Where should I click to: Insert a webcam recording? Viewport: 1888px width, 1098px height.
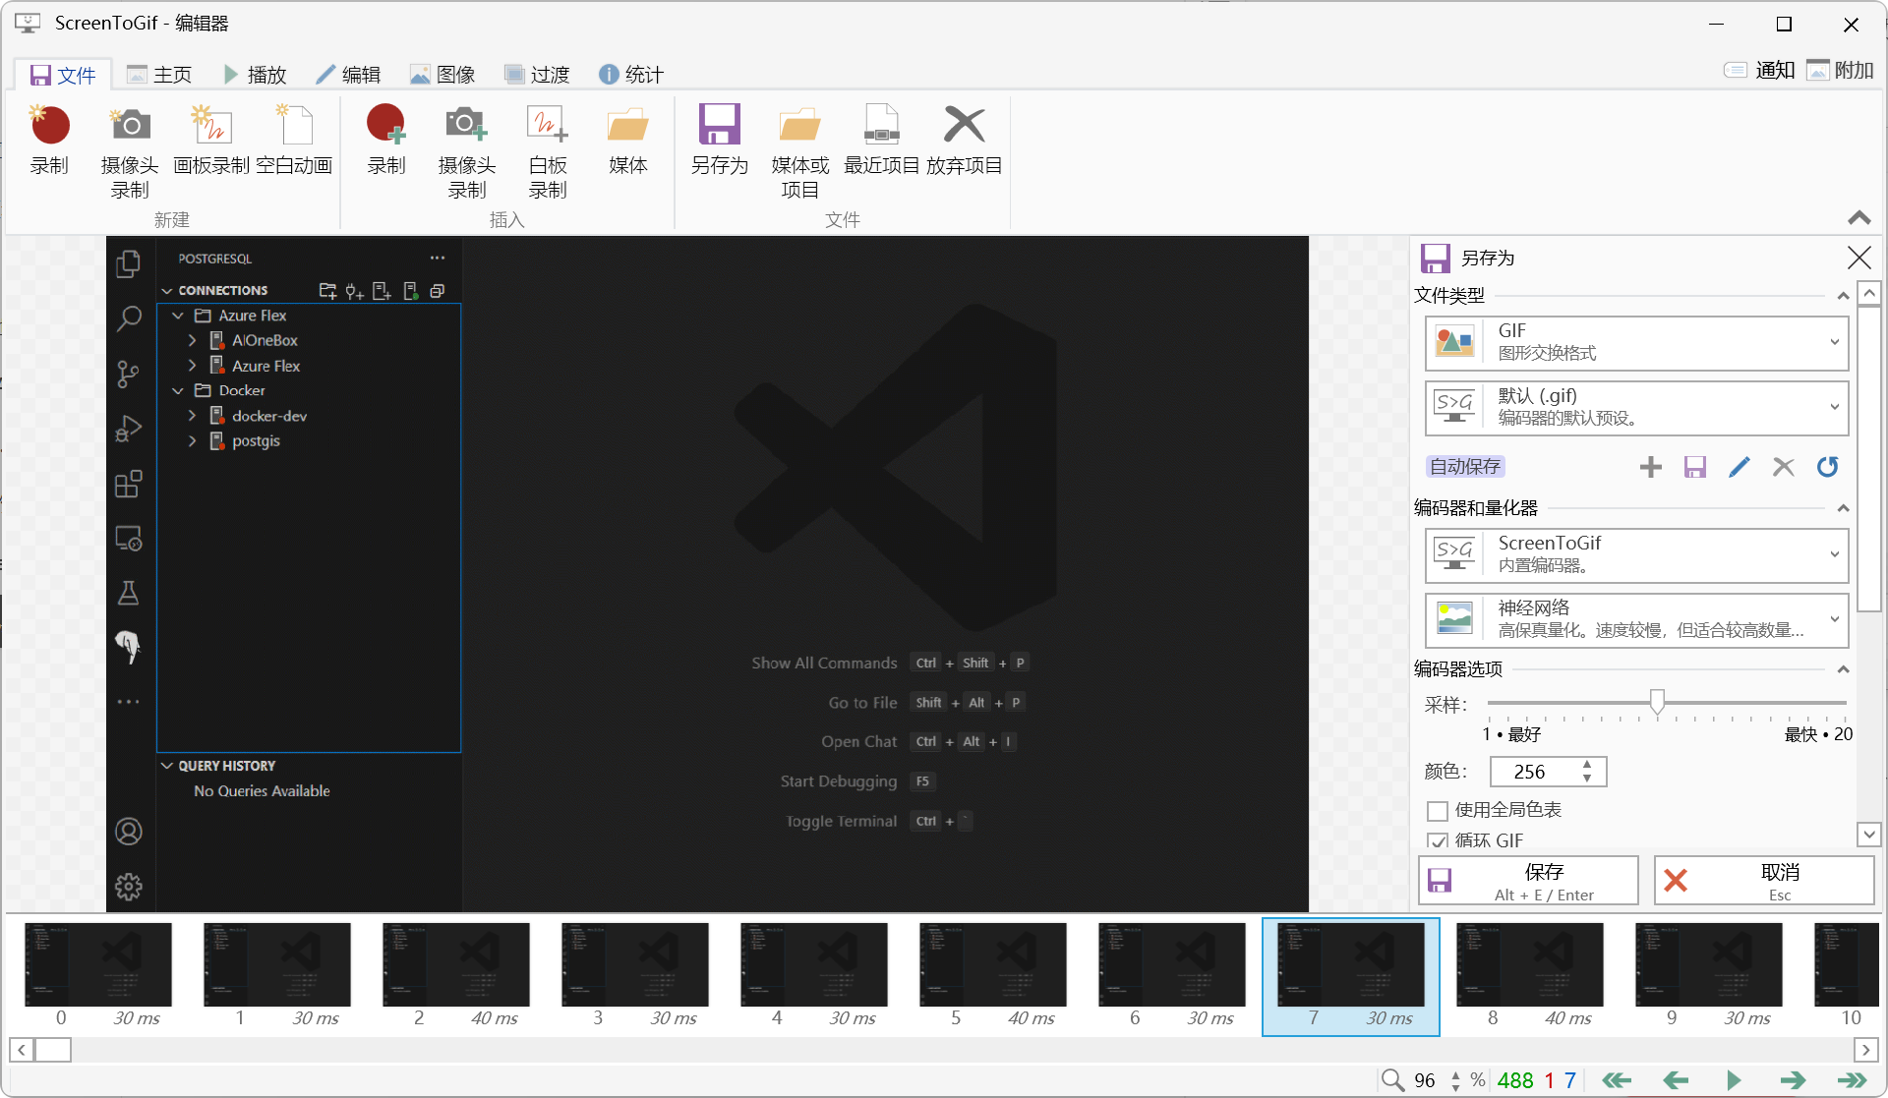(x=467, y=151)
